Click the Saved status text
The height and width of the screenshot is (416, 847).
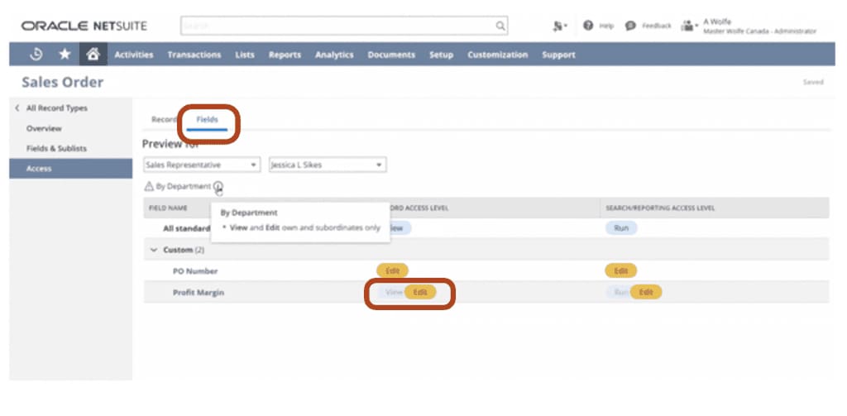[x=813, y=82]
